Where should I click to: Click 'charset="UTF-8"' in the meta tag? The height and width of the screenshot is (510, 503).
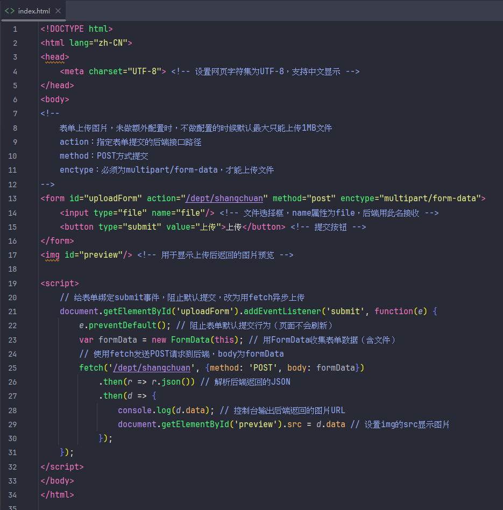point(125,71)
